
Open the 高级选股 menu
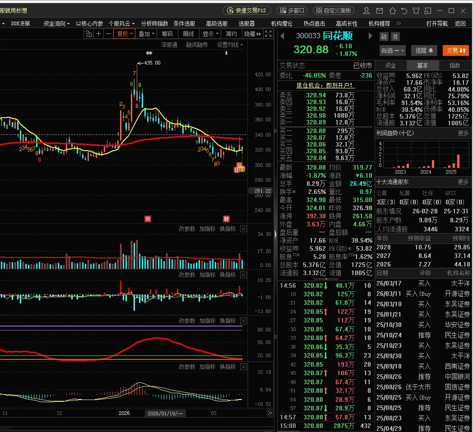(x=217, y=23)
